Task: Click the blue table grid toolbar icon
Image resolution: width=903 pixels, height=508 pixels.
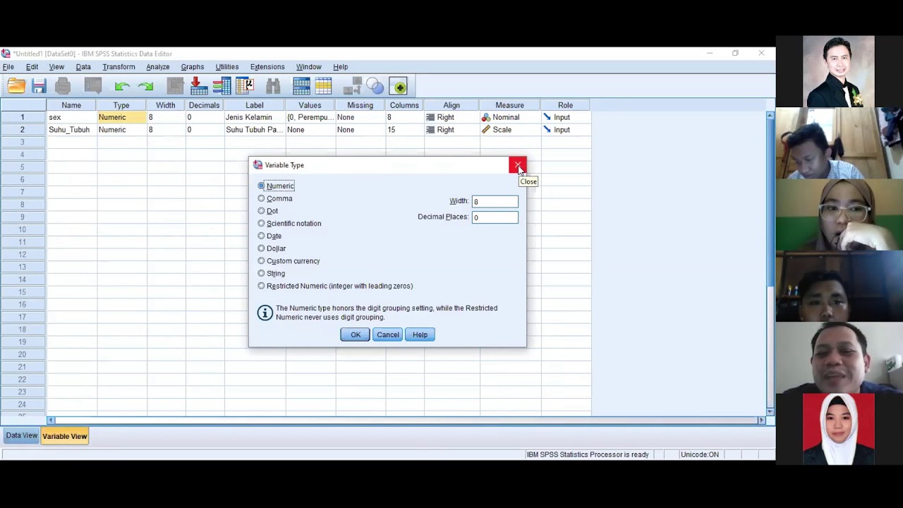Action: pos(301,87)
